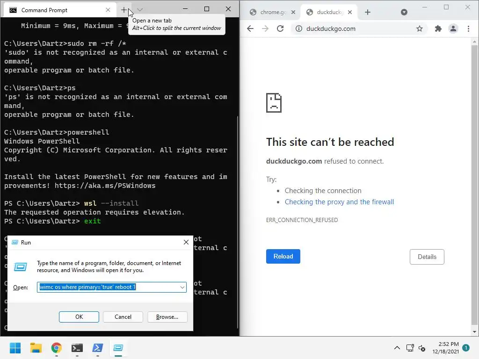Open a new Chrome tab
Image resolution: width=479 pixels, height=359 pixels.
368,12
